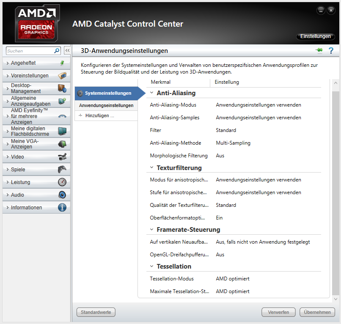The height and width of the screenshot is (324, 341).
Task: Collapse the Tessellation group
Action: (x=152, y=266)
